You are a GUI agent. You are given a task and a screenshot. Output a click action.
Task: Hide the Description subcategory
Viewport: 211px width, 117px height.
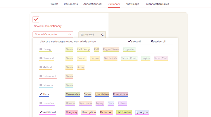89,112
